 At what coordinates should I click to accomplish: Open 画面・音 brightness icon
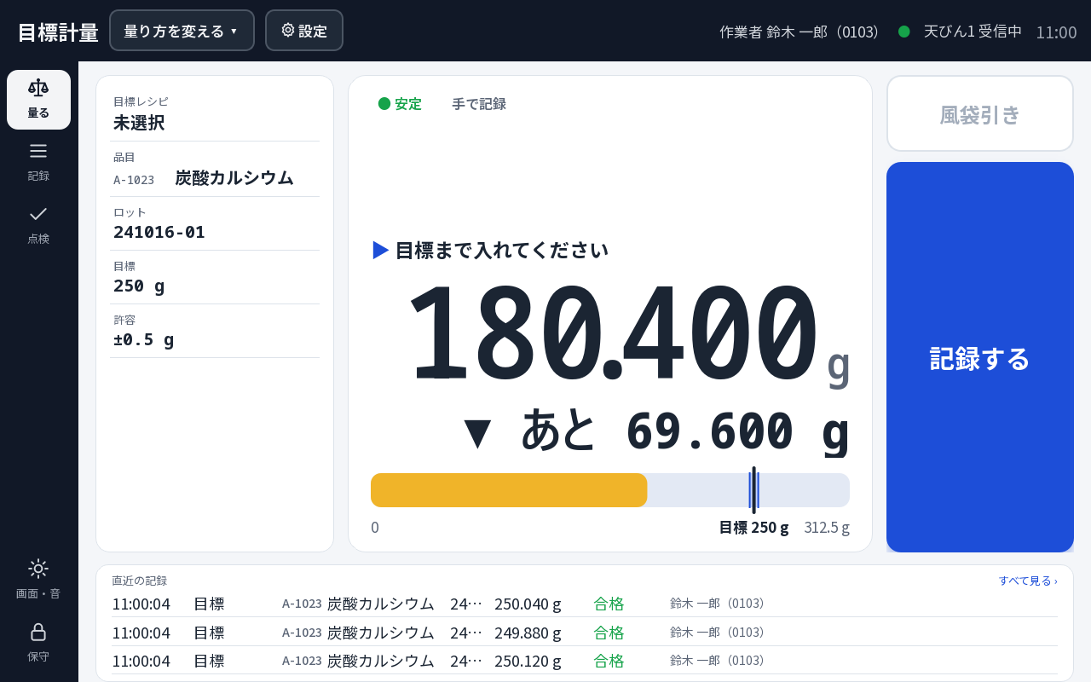[38, 569]
